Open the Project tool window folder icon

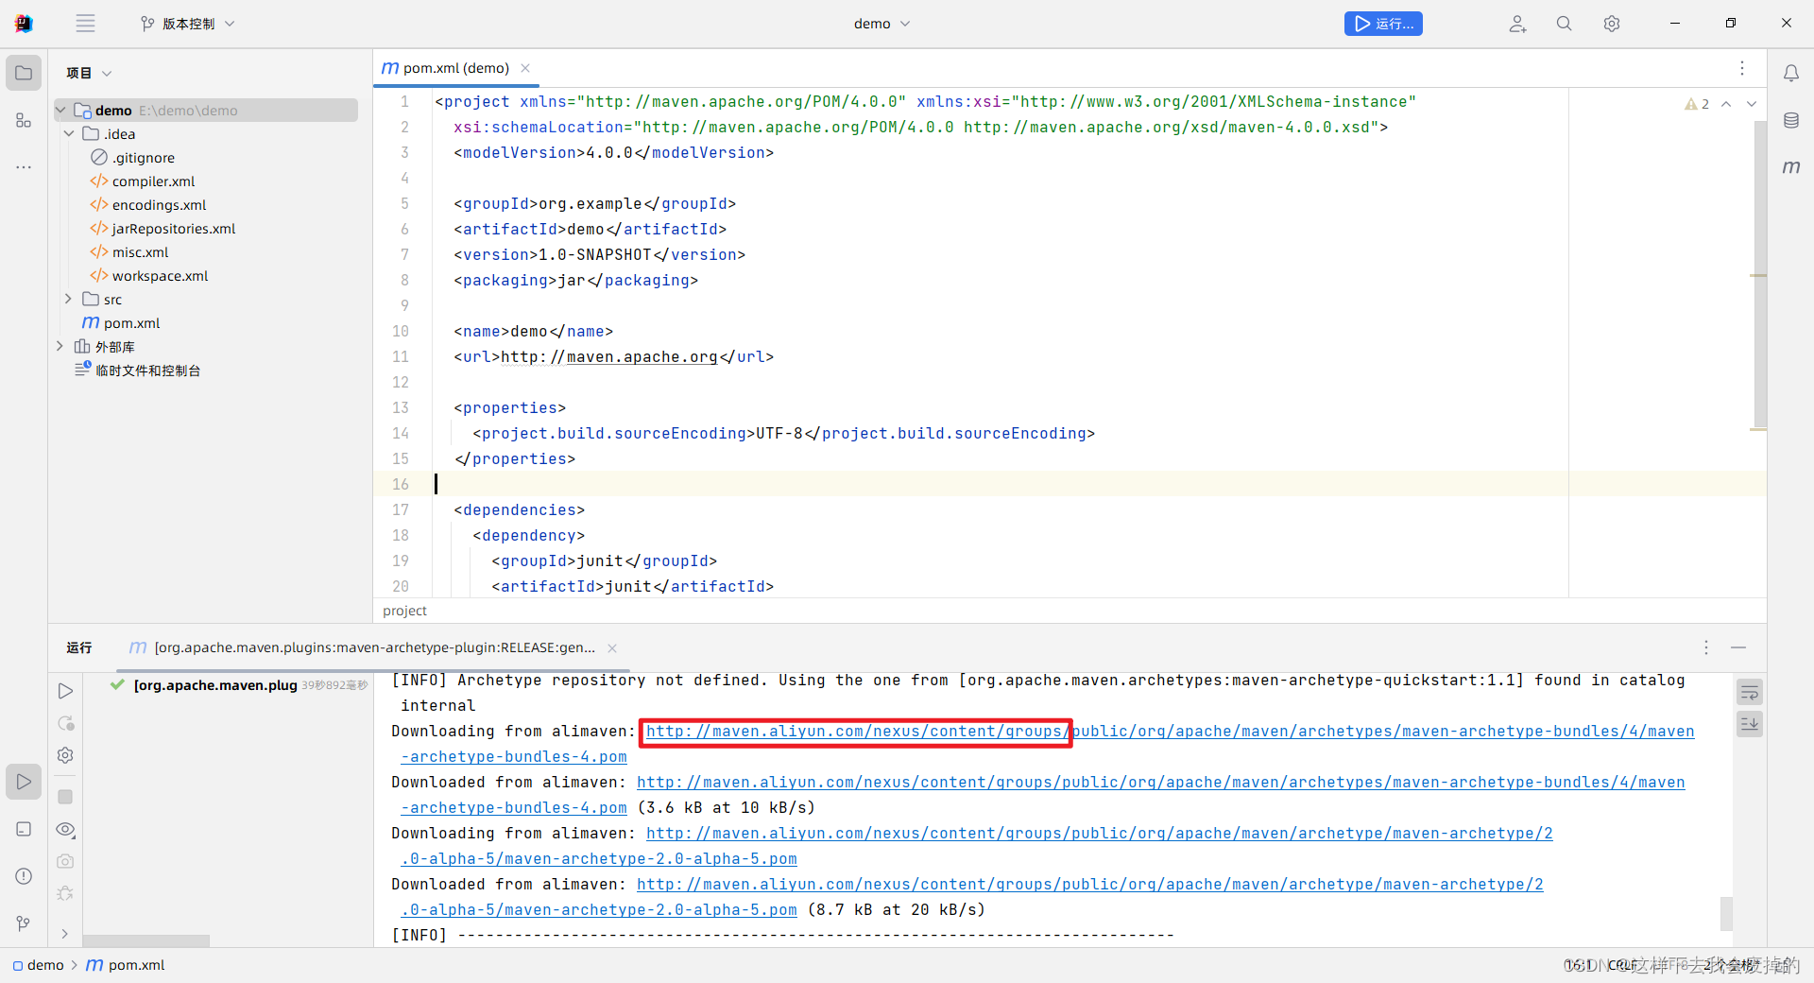pyautogui.click(x=24, y=73)
